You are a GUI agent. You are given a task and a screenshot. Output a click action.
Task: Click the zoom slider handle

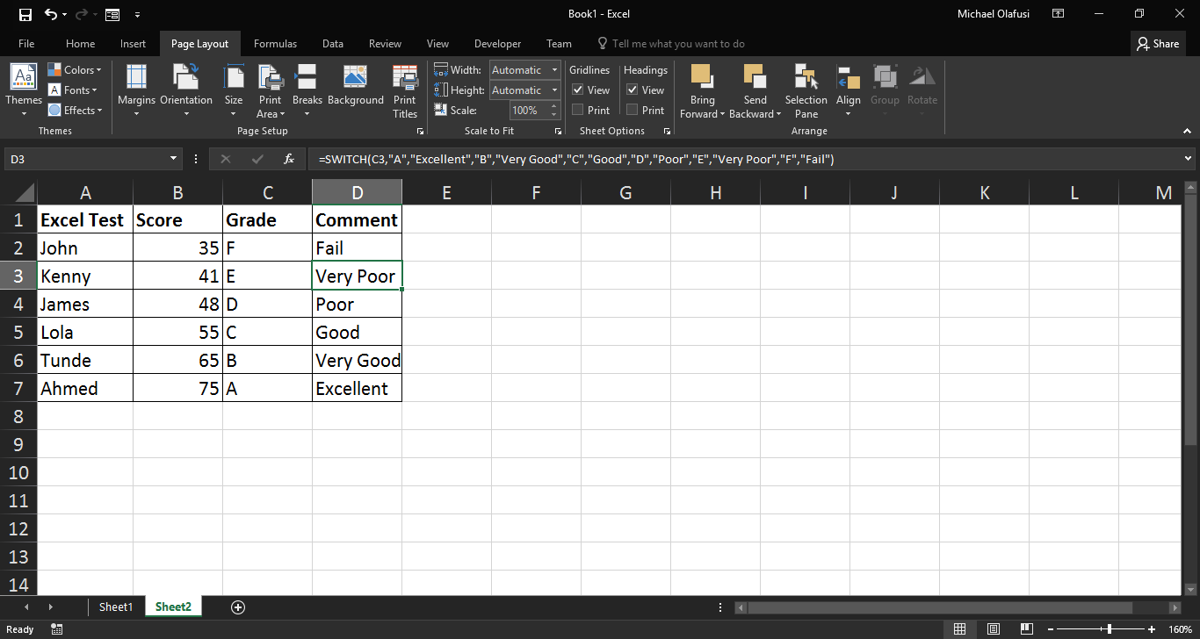(x=1110, y=629)
